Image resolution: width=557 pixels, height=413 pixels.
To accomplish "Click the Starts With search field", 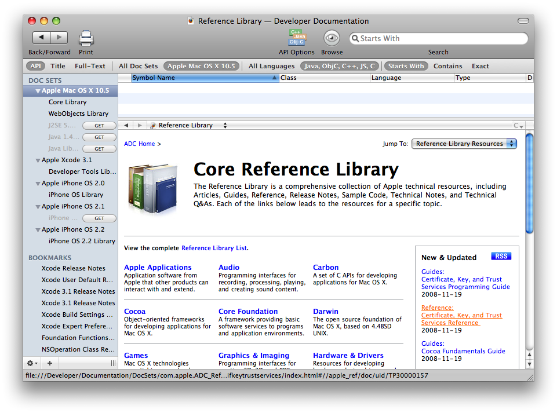I will pos(438,38).
